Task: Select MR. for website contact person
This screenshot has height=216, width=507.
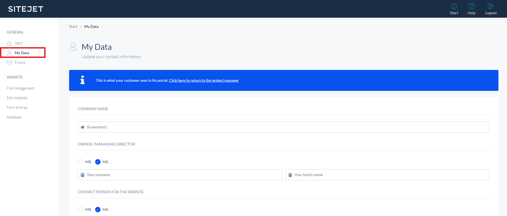Action: 80,209
